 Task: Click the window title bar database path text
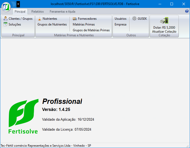(x=95, y=4)
